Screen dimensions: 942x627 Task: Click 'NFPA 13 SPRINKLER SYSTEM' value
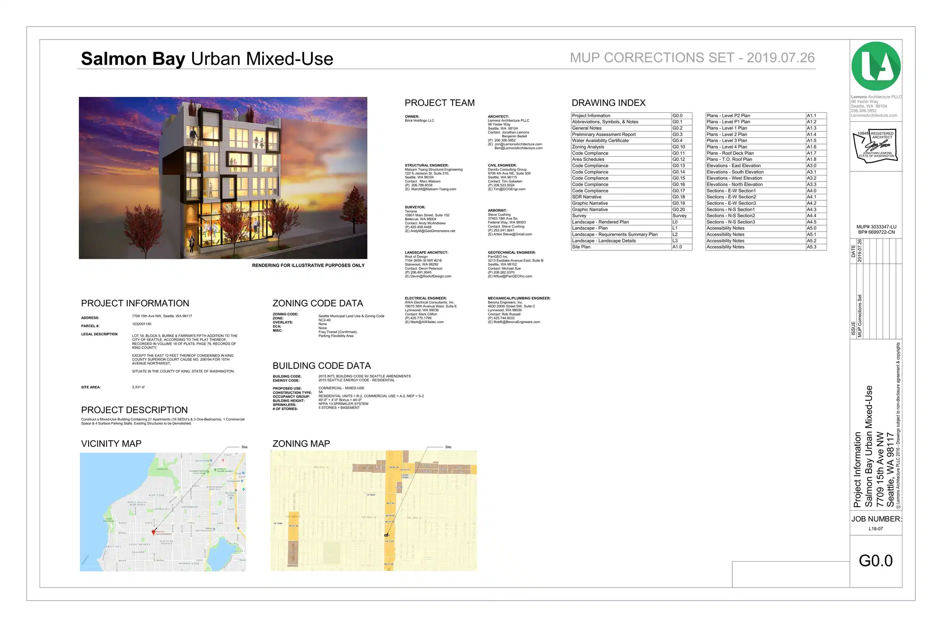(x=343, y=404)
